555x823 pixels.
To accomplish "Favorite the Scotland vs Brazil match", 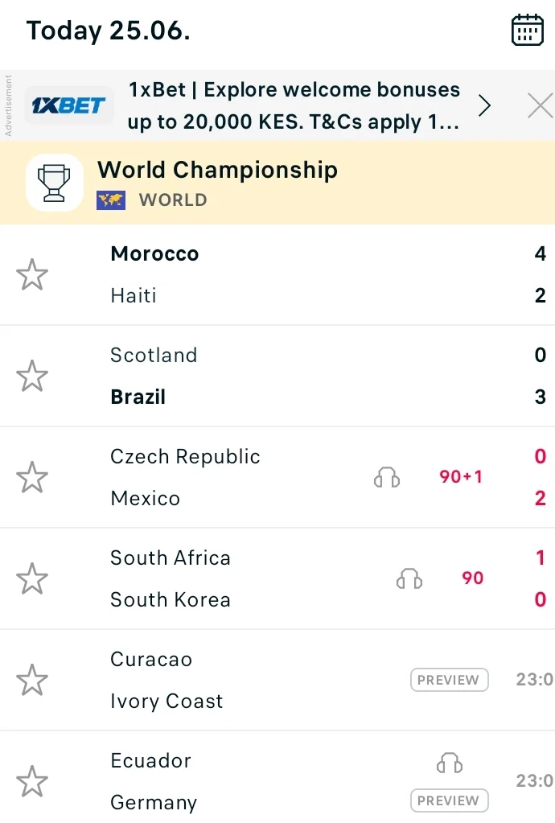I will pyautogui.click(x=32, y=376).
